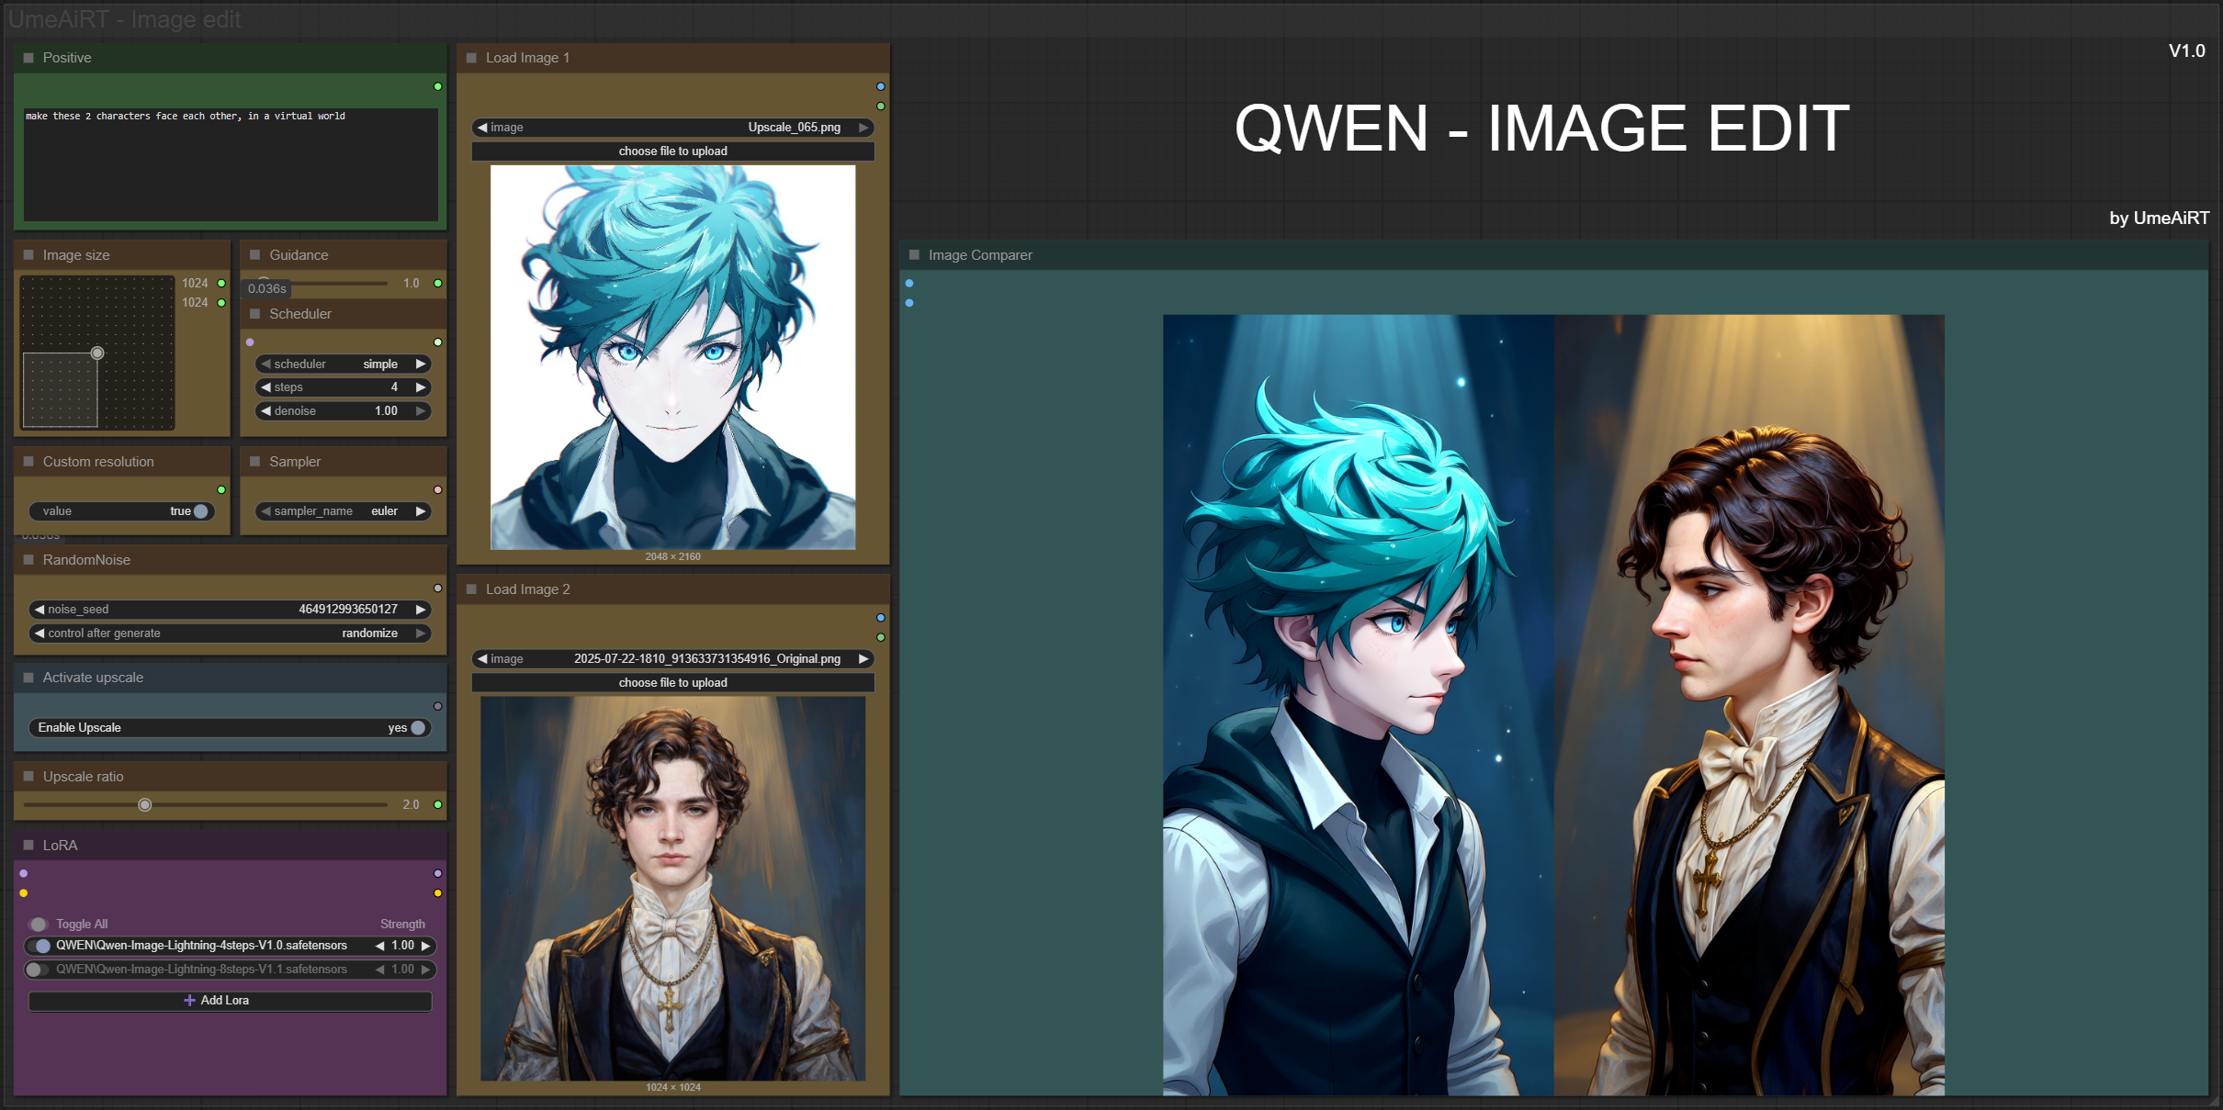Decrease 4steps LoRA strength arrow
This screenshot has height=1110, width=2223.
pos(379,946)
